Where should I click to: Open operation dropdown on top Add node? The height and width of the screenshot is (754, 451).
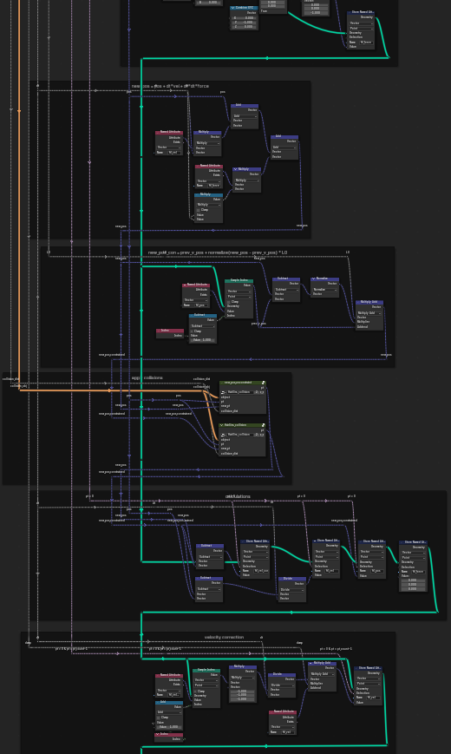(245, 116)
